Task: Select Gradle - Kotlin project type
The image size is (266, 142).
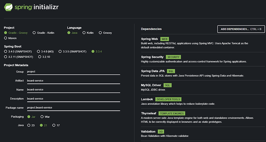Action: [x=34, y=33]
